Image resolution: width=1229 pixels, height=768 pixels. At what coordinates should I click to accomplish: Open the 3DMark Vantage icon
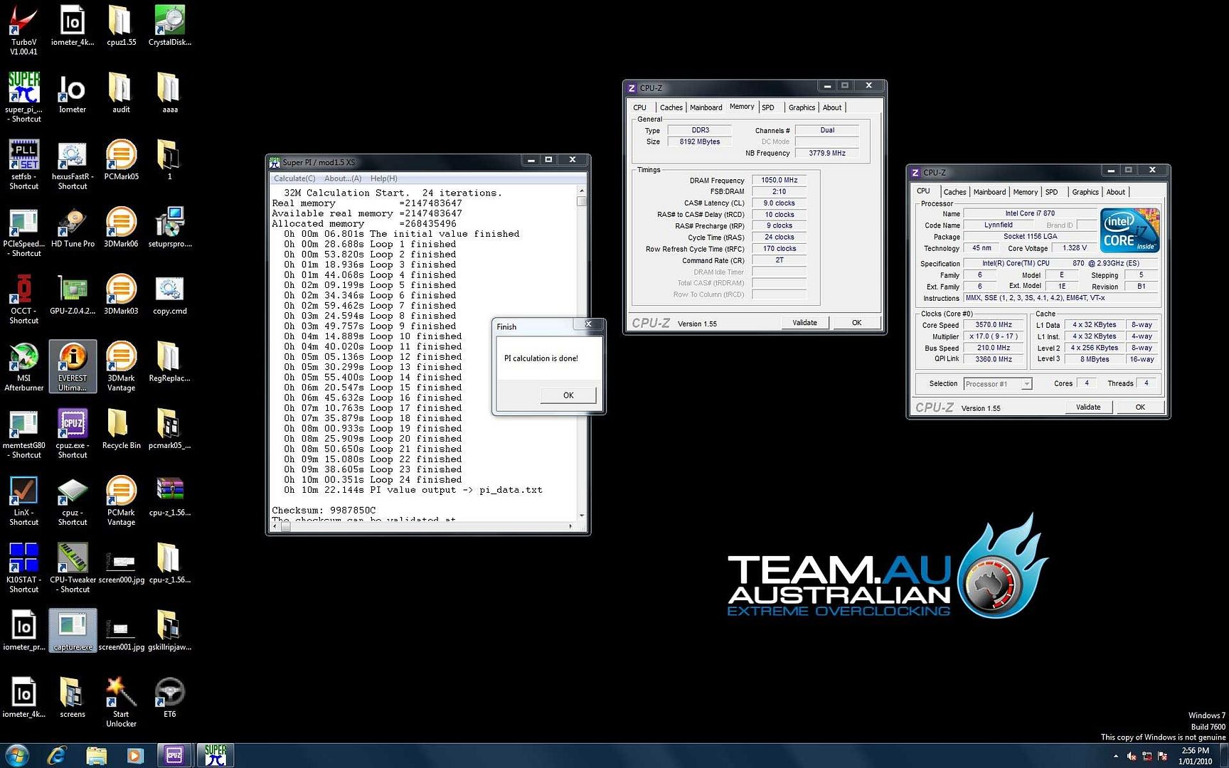(x=121, y=366)
